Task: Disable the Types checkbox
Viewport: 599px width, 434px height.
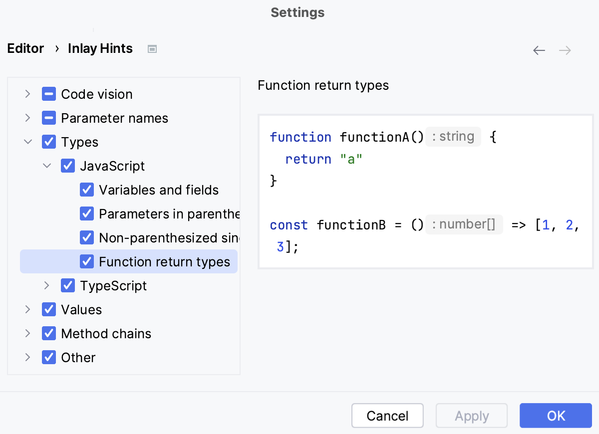Action: tap(49, 142)
